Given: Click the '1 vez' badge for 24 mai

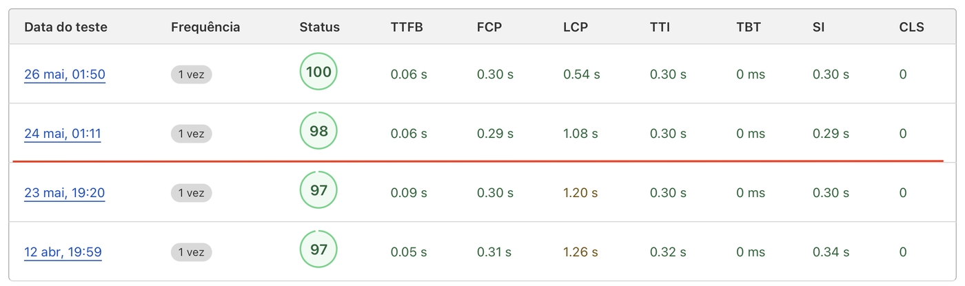Looking at the screenshot, I should pyautogui.click(x=191, y=134).
